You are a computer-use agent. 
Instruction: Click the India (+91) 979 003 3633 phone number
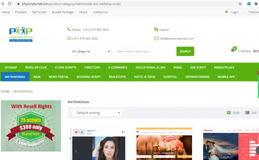coord(90,29)
